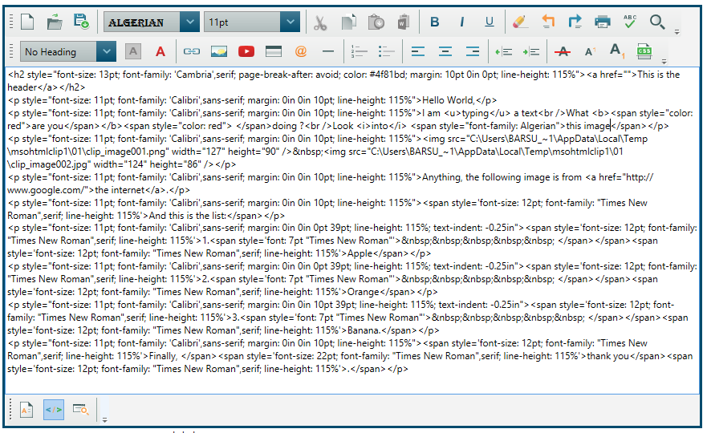Click the Open file icon
The height and width of the screenshot is (433, 707).
pyautogui.click(x=54, y=22)
